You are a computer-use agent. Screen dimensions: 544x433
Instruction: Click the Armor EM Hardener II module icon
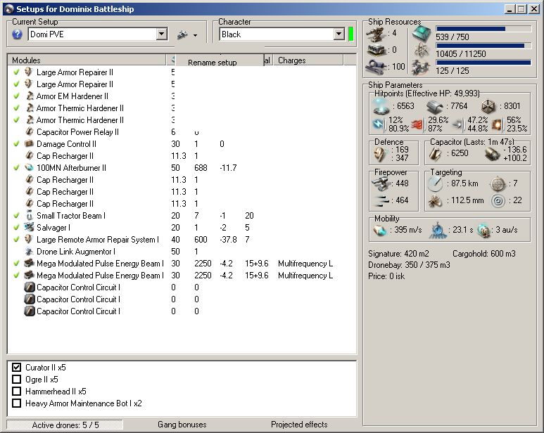[x=30, y=96]
